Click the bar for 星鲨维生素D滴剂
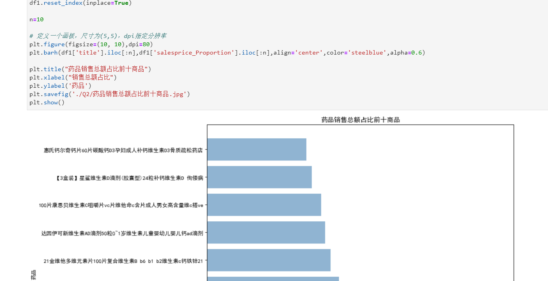 coord(260,177)
